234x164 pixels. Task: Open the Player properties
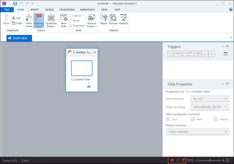pos(104,19)
